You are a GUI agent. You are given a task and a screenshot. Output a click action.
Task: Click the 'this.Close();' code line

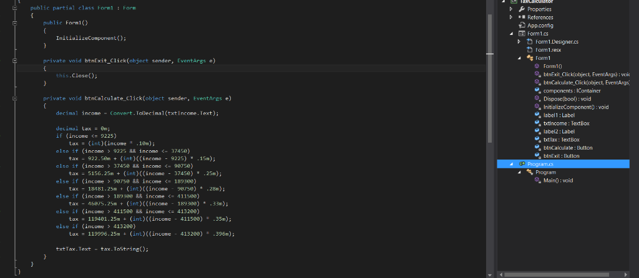[77, 75]
